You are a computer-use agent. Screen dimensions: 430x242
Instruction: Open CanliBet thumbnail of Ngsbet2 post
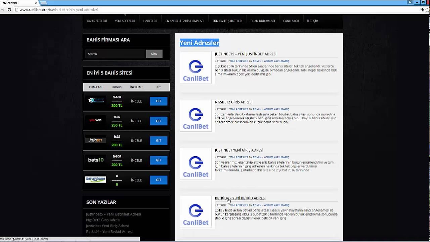click(196, 116)
